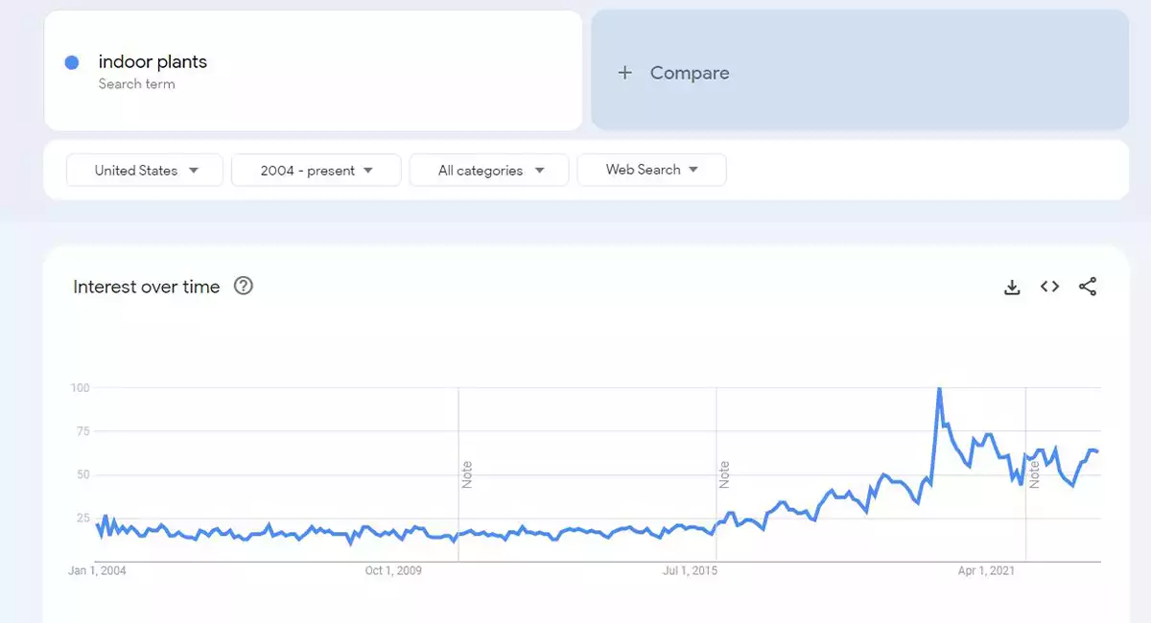Image resolution: width=1151 pixels, height=623 pixels.
Task: Expand the All categories dropdown
Action: coord(489,170)
